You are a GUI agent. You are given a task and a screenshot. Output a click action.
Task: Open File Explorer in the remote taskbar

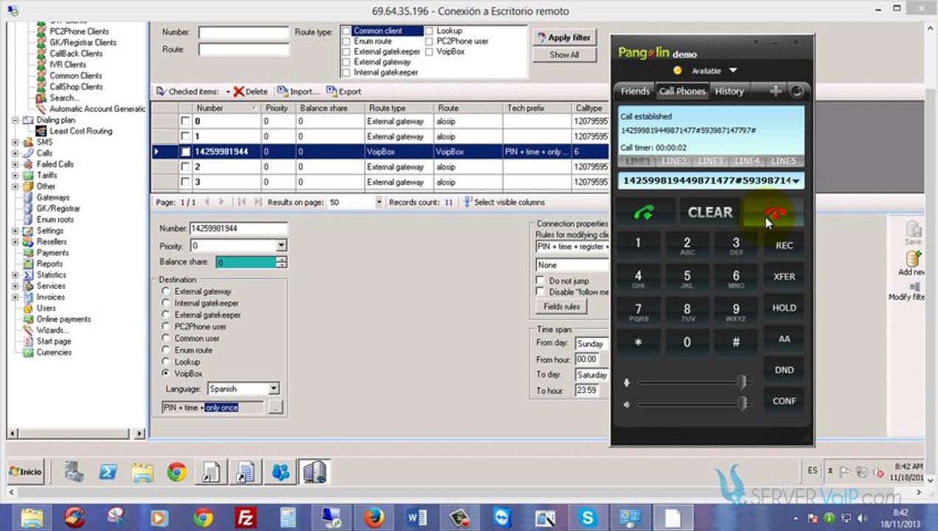(x=142, y=472)
